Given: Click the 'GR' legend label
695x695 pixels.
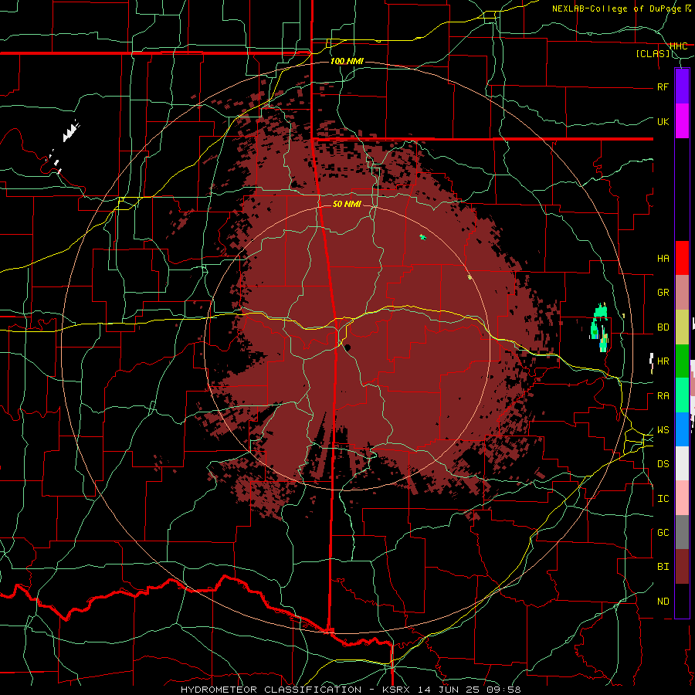Looking at the screenshot, I should (x=663, y=293).
